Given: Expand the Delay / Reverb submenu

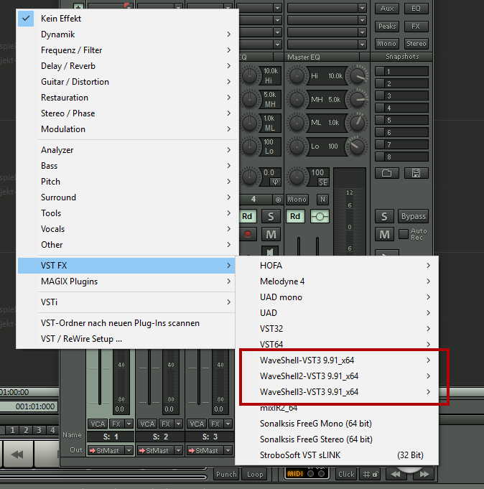Looking at the screenshot, I should (x=126, y=66).
